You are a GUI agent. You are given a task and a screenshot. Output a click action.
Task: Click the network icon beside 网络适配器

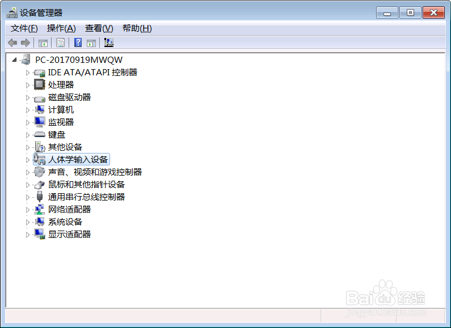click(39, 209)
